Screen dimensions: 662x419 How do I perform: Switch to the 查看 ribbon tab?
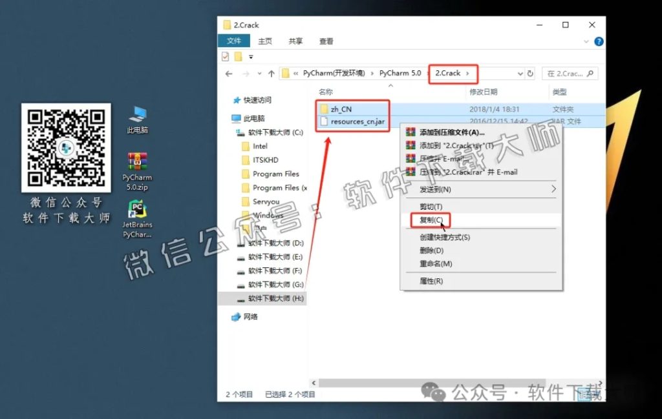325,41
